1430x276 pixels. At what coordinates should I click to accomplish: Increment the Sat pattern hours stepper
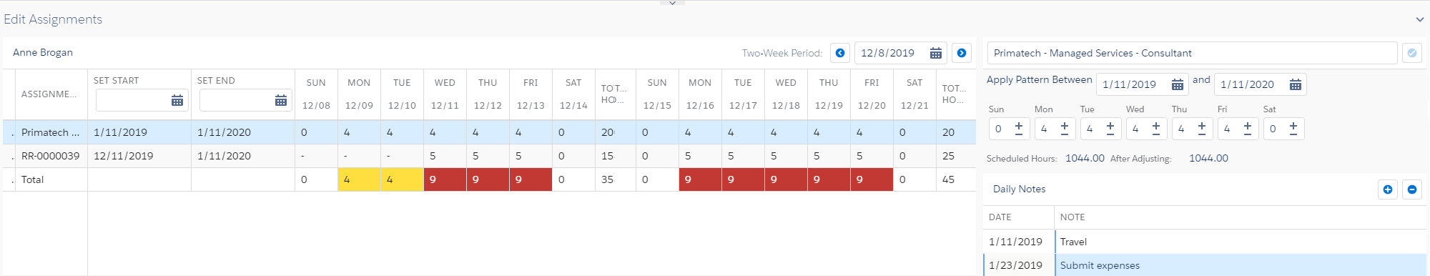(x=1293, y=128)
